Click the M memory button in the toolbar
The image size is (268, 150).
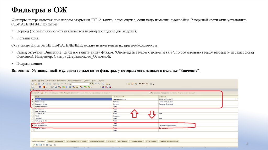click(140, 84)
